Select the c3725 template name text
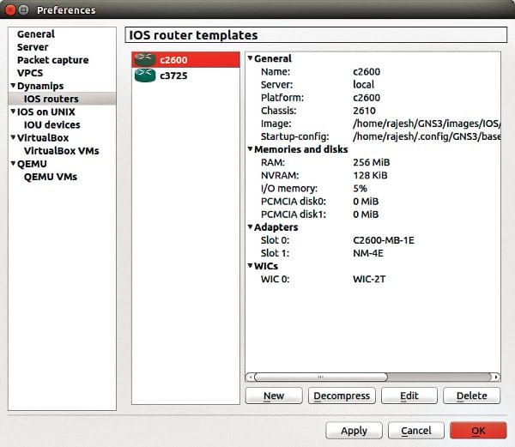The width and height of the screenshot is (515, 447). 173,76
